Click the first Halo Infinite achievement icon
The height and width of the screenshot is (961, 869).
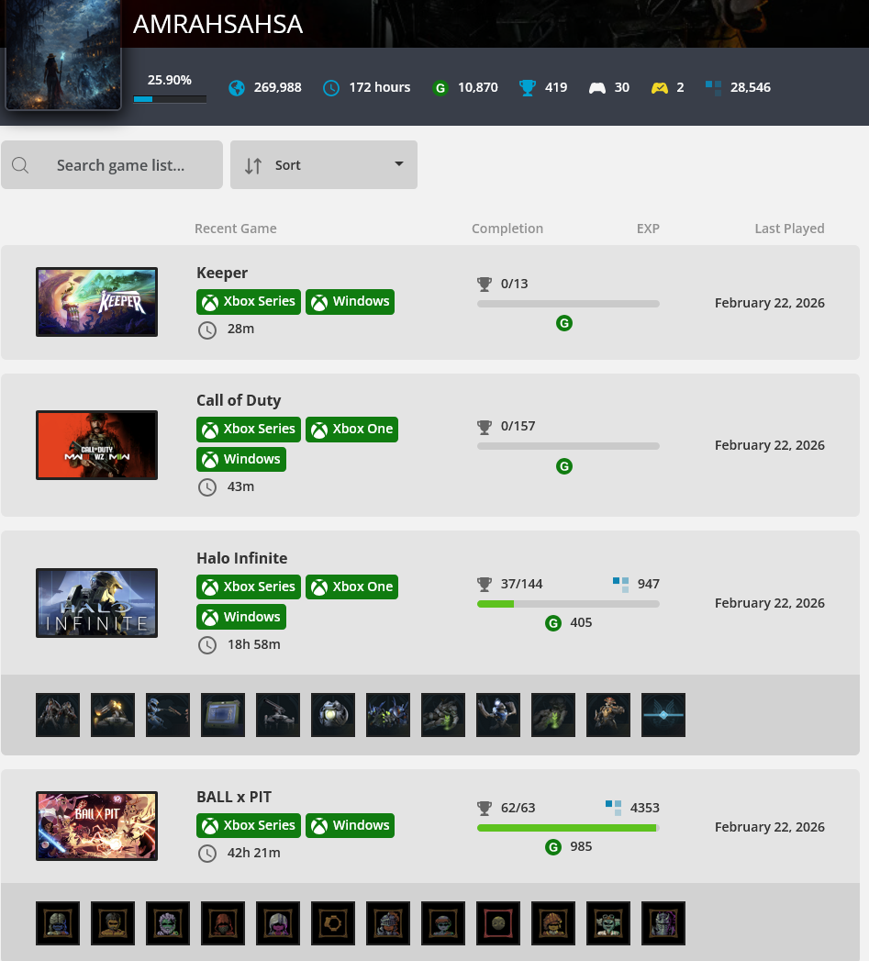click(58, 715)
